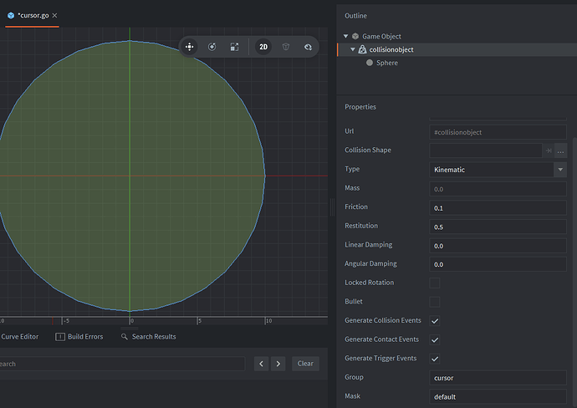Click the Properties panel scrollbar

click(574, 273)
